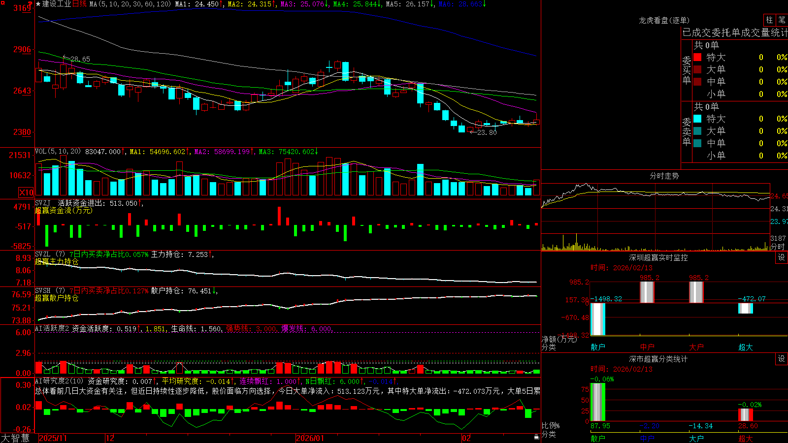Screen dimensions: 788x443
Task: Click 散户 category in 深市超赢分类统计 chart
Action: coord(598,438)
